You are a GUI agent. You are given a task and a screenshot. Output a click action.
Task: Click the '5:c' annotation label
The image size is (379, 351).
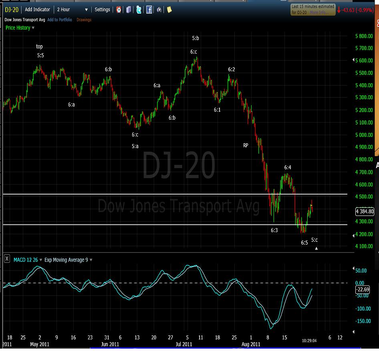point(314,240)
